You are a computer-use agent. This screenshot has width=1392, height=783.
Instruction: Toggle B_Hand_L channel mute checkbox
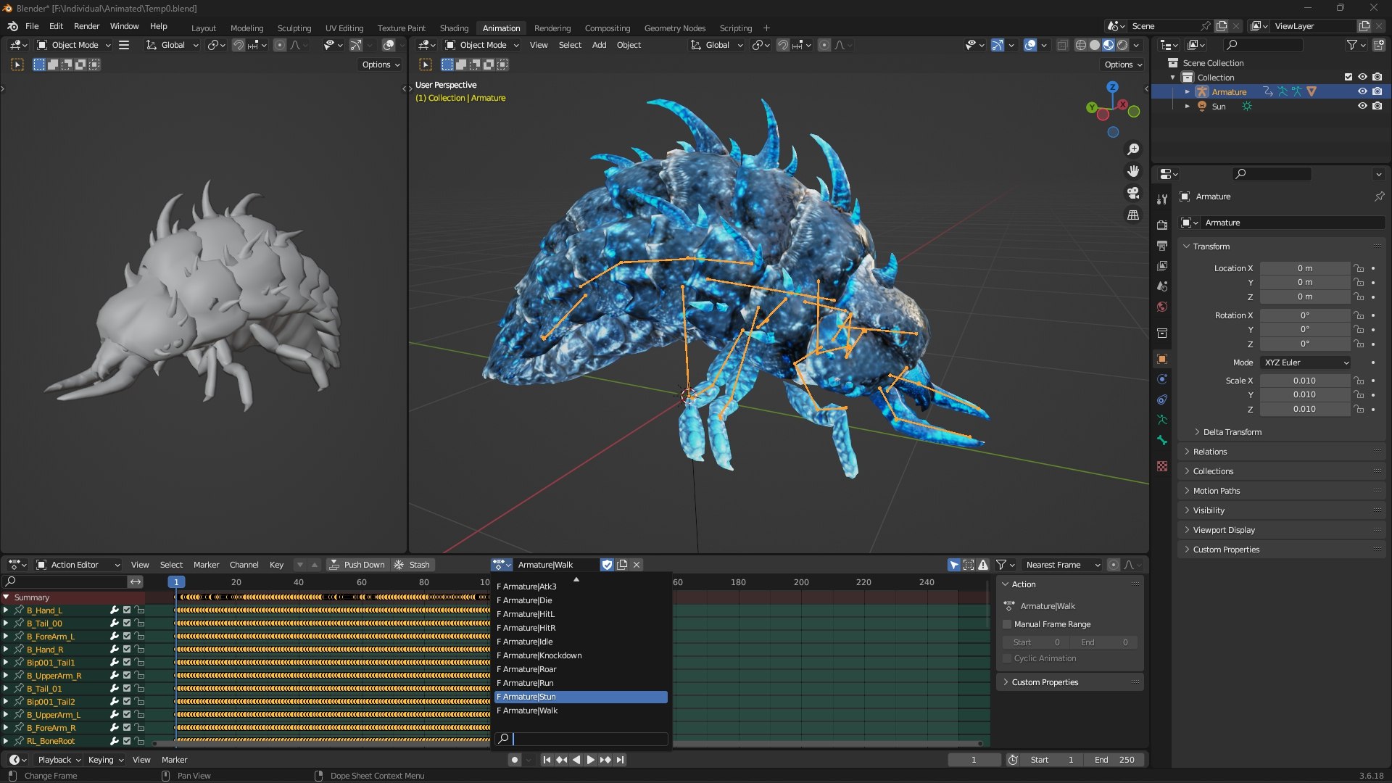tap(127, 610)
